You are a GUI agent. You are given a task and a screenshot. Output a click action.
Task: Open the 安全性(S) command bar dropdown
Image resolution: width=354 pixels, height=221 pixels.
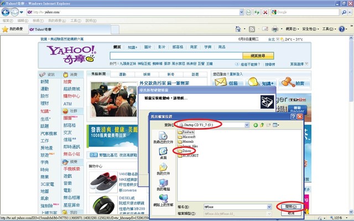(310, 29)
